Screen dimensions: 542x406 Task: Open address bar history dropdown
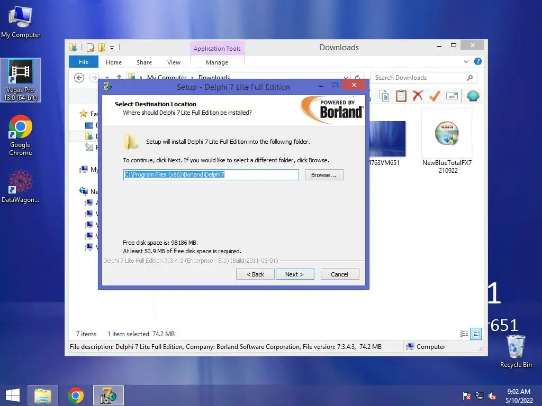click(346, 78)
